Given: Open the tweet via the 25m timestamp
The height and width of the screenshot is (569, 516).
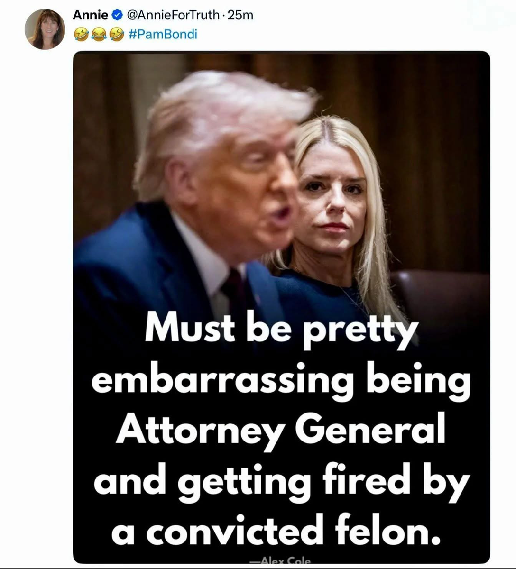Looking at the screenshot, I should (x=240, y=15).
